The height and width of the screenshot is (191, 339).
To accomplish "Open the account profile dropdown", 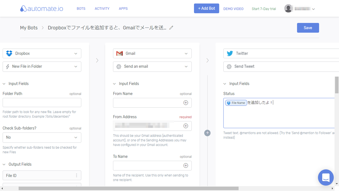I will [313, 9].
